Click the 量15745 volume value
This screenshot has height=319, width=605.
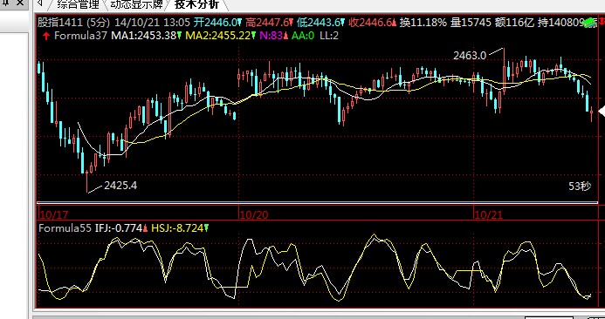[471, 23]
